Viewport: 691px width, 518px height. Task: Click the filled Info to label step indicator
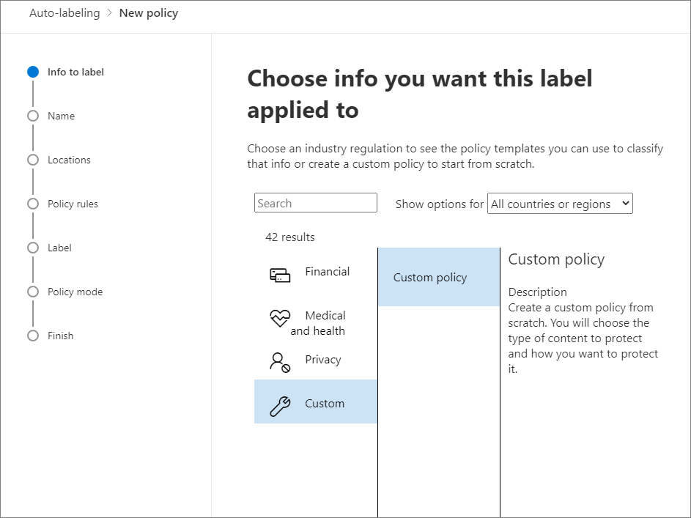point(32,71)
